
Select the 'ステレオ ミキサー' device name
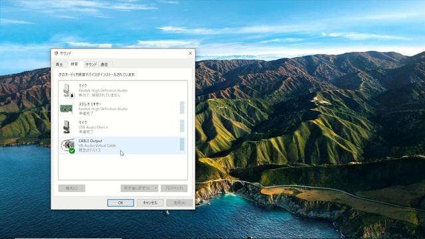pyautogui.click(x=90, y=104)
